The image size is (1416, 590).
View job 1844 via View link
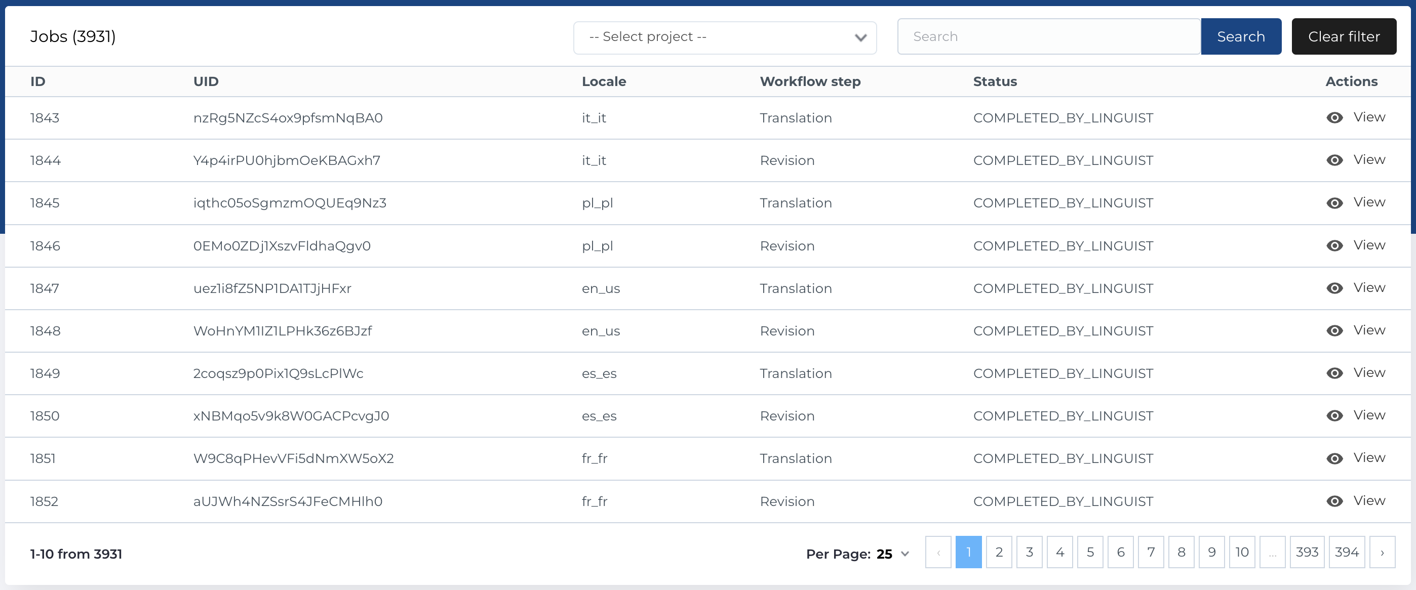pyautogui.click(x=1369, y=159)
